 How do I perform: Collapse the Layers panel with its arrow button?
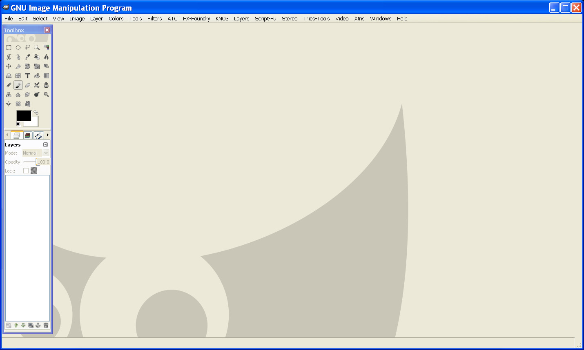pyautogui.click(x=45, y=144)
